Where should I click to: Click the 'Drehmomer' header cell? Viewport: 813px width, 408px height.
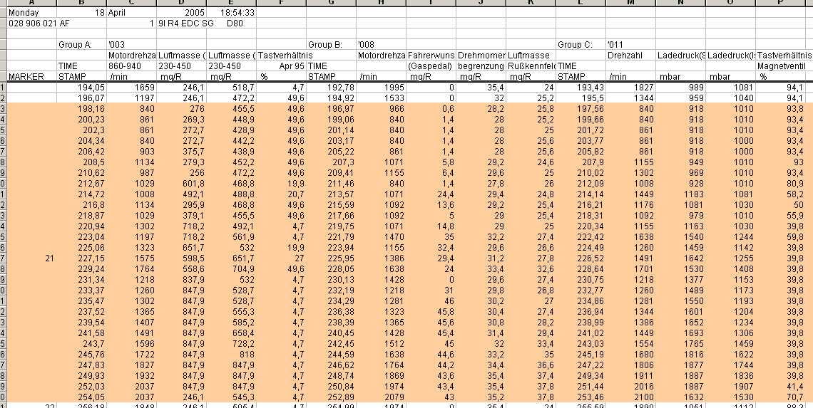pos(480,55)
